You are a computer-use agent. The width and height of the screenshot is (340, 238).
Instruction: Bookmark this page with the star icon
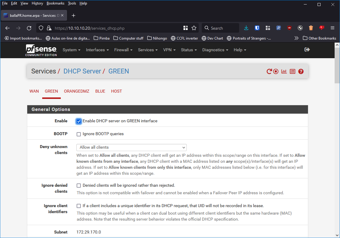coord(194,28)
